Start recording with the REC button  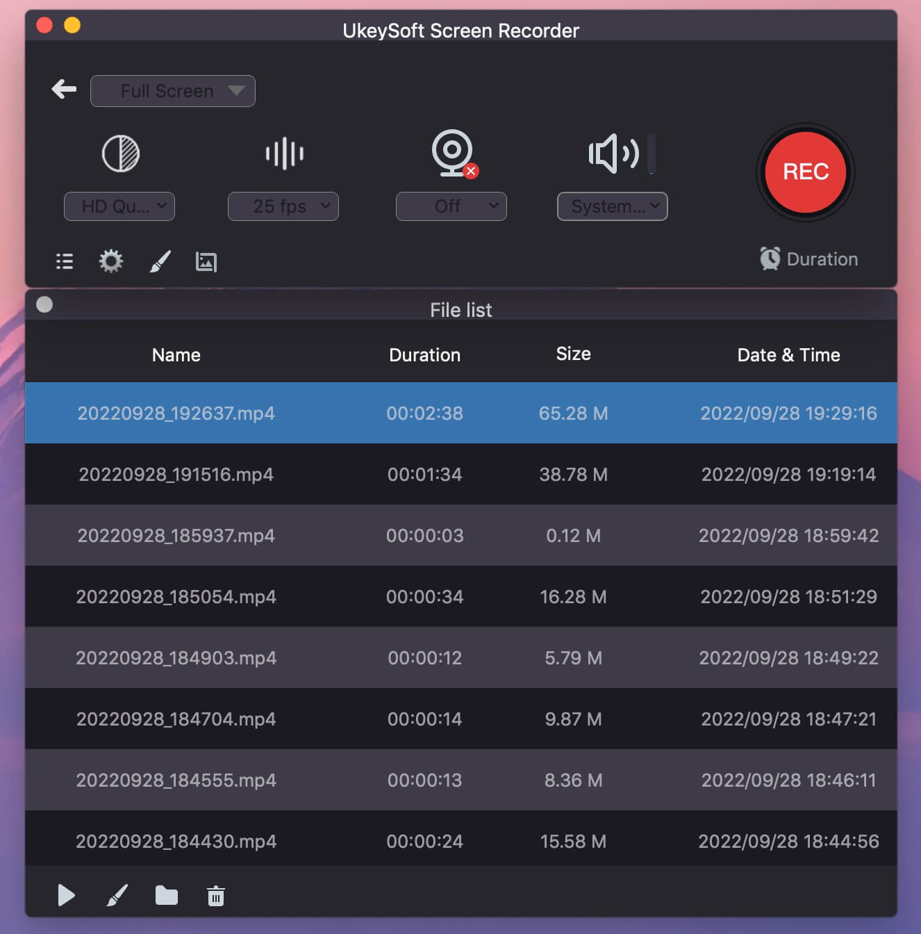pyautogui.click(x=805, y=172)
